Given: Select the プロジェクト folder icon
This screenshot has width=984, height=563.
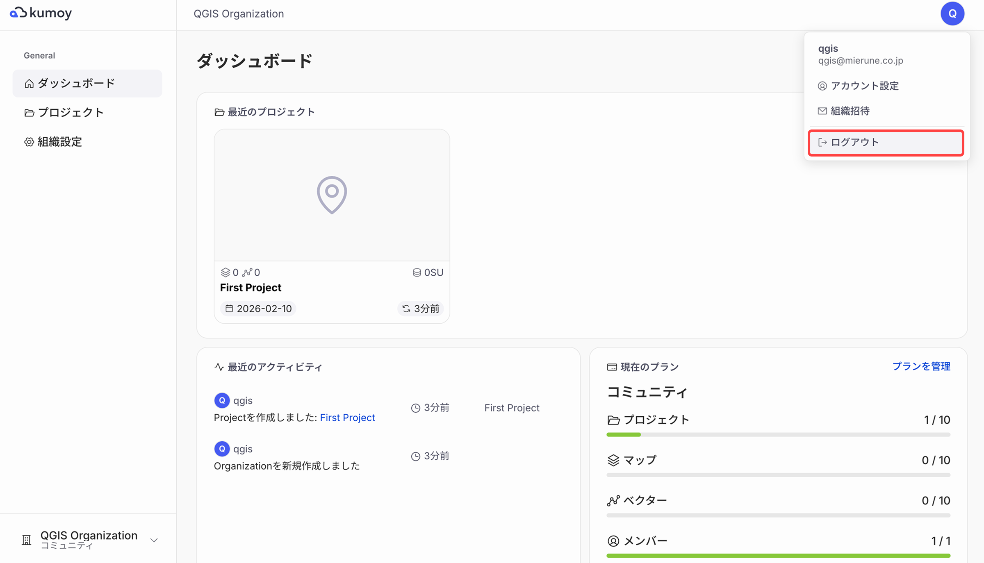Looking at the screenshot, I should (x=29, y=112).
